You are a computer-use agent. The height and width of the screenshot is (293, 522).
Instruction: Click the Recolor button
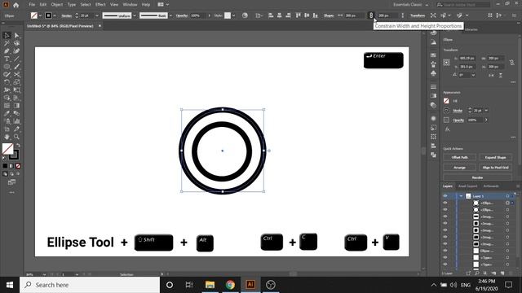pyautogui.click(x=477, y=177)
